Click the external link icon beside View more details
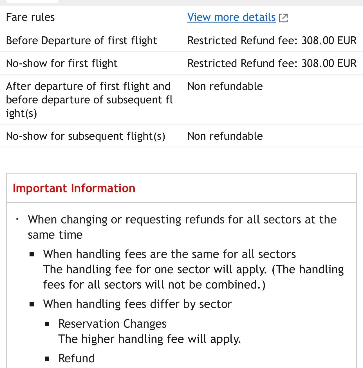This screenshot has width=363, height=368. [x=283, y=18]
